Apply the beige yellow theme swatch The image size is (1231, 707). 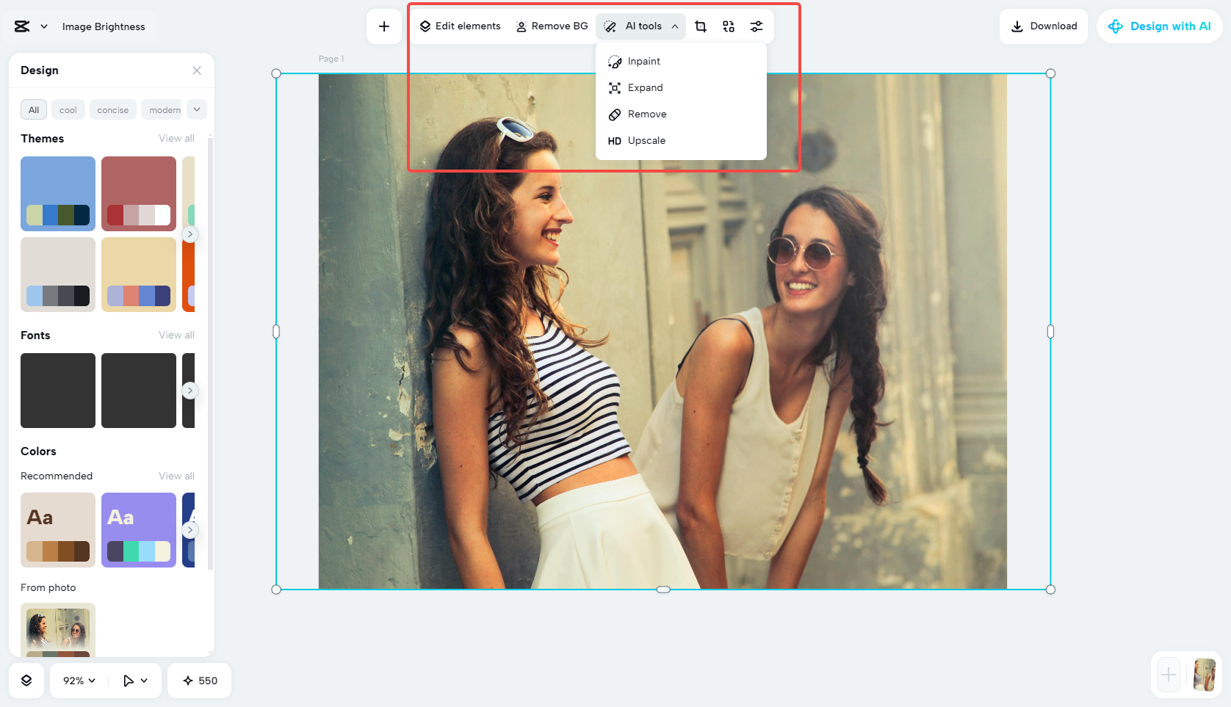[139, 275]
